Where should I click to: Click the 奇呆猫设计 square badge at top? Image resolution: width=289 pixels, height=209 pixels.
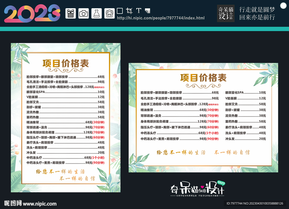click(226, 13)
